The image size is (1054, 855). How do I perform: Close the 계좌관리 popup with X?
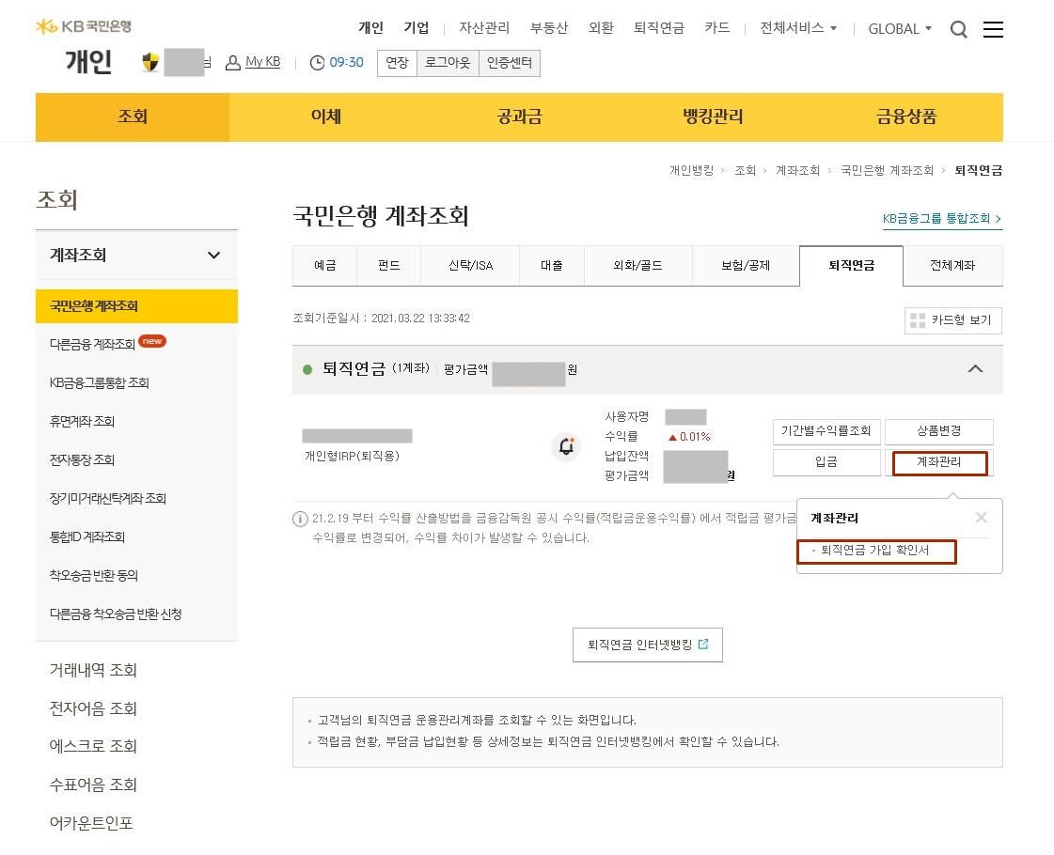981,517
